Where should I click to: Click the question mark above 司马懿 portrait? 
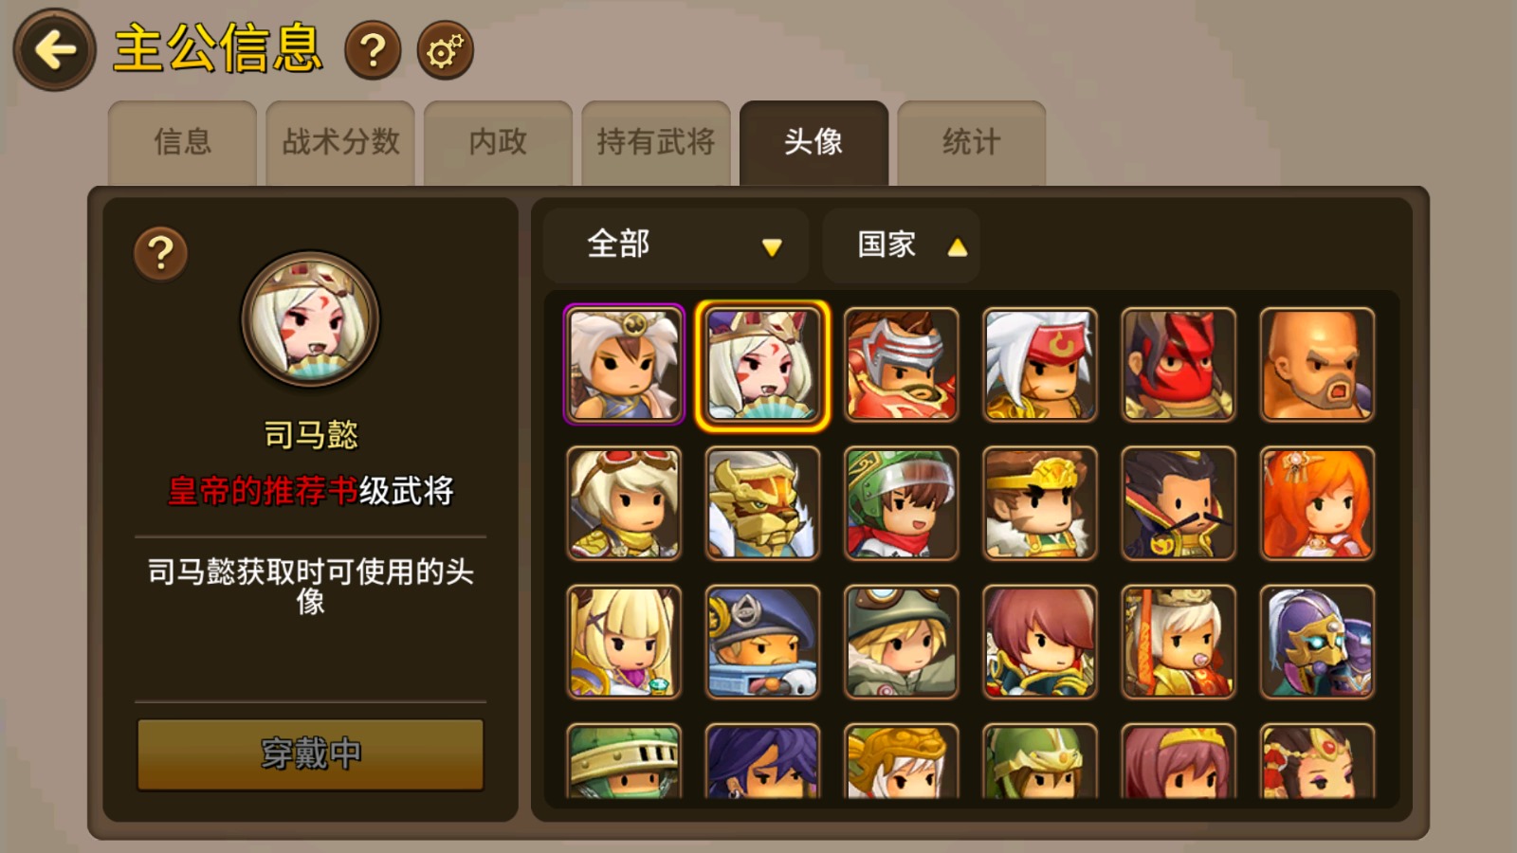pos(161,253)
